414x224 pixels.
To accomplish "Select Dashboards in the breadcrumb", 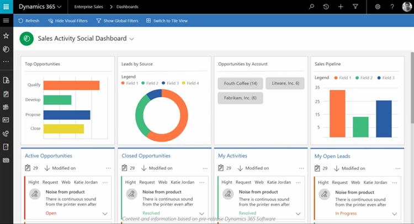I will 127,7.
